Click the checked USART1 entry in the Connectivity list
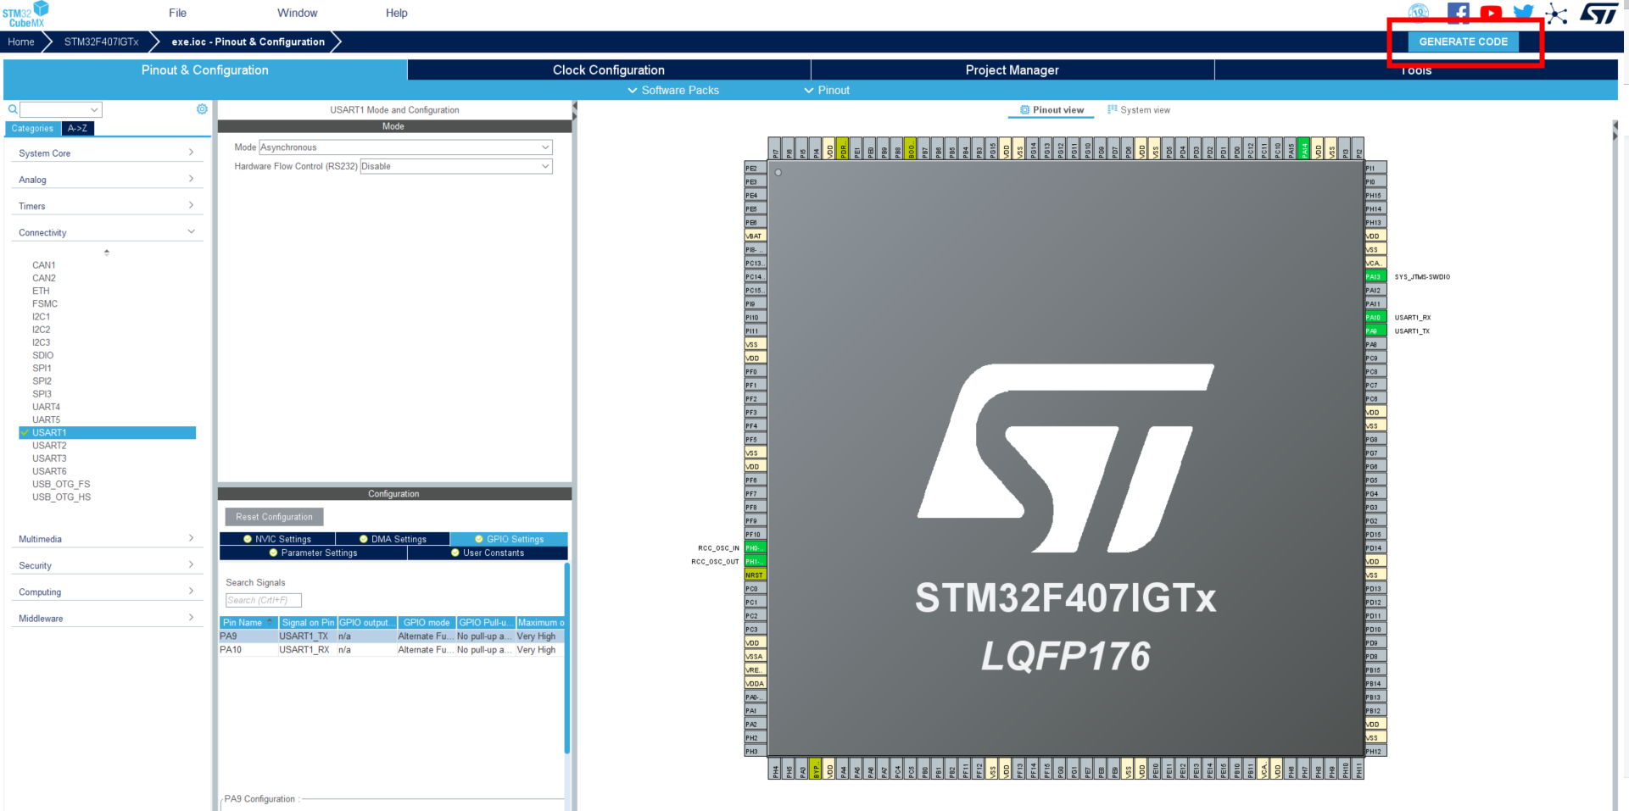The image size is (1629, 811). click(107, 432)
